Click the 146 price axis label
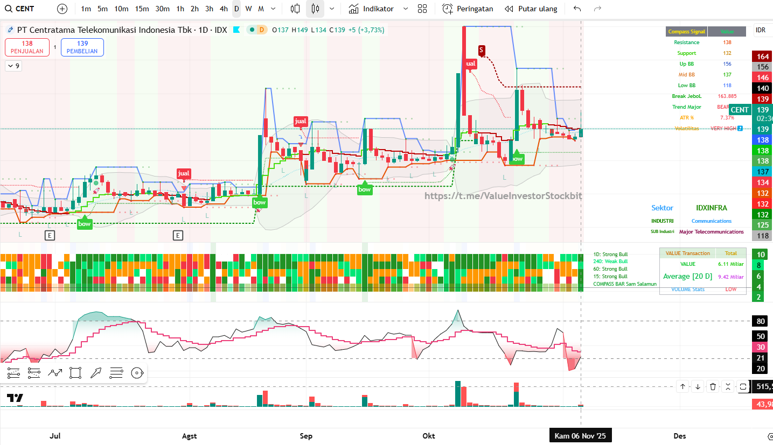The width and height of the screenshot is (773, 445). pos(763,77)
